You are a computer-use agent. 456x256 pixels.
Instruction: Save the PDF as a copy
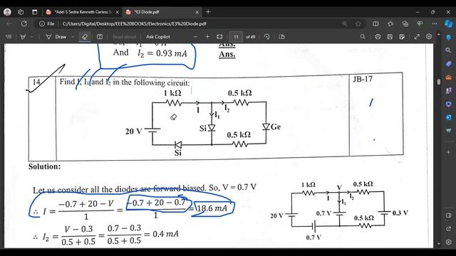pos(402,36)
